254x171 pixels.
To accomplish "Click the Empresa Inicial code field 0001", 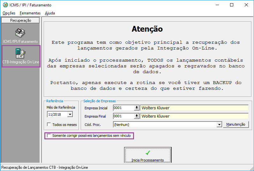I will tap(124, 108).
